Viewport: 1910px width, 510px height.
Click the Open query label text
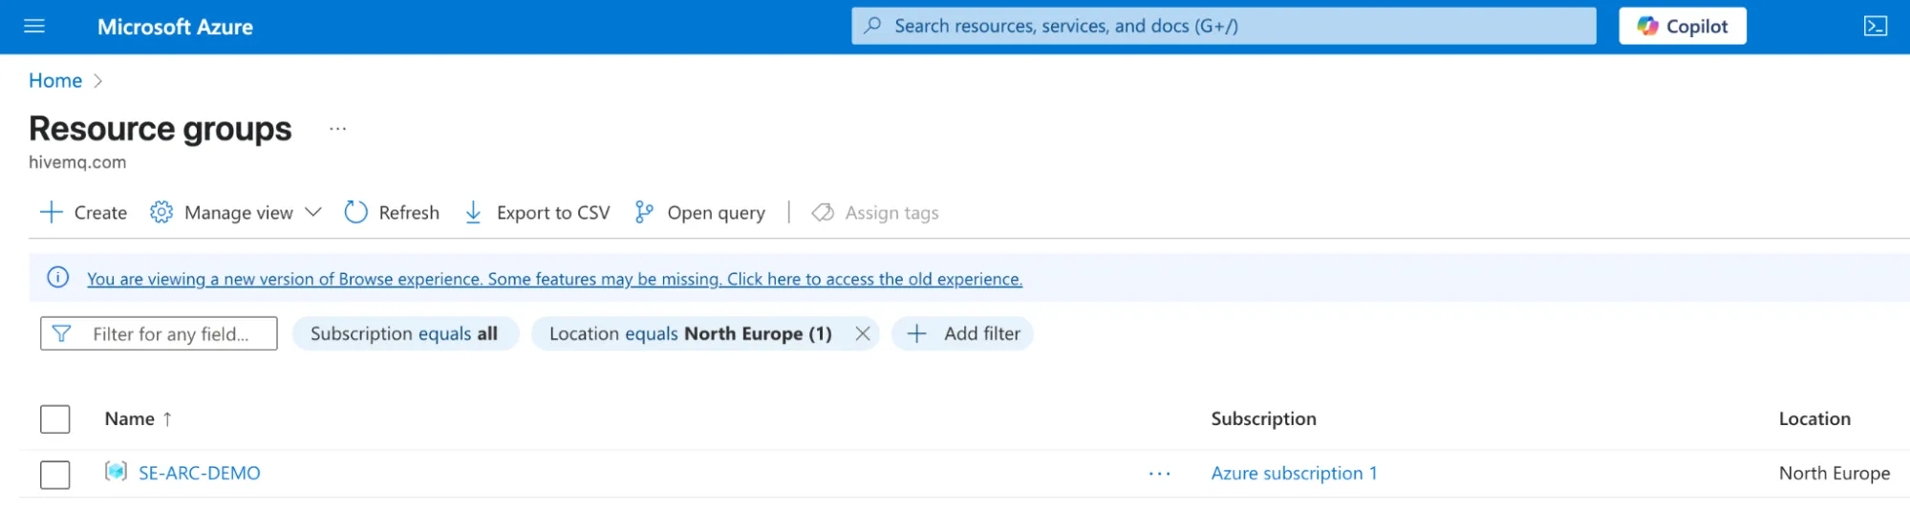(716, 212)
